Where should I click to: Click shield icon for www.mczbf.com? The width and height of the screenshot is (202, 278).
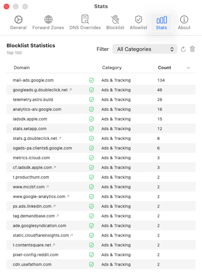click(x=91, y=187)
